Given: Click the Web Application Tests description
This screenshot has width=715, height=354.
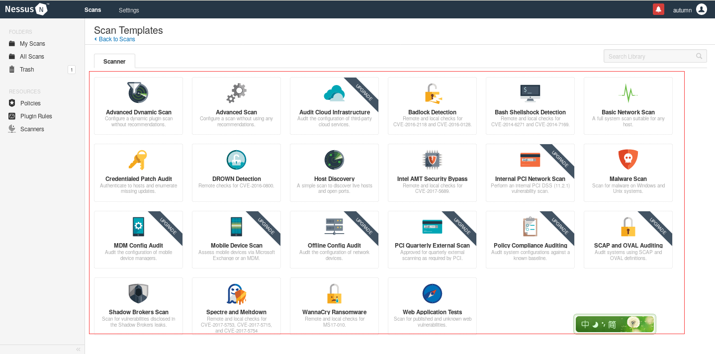Looking at the screenshot, I should tap(432, 322).
